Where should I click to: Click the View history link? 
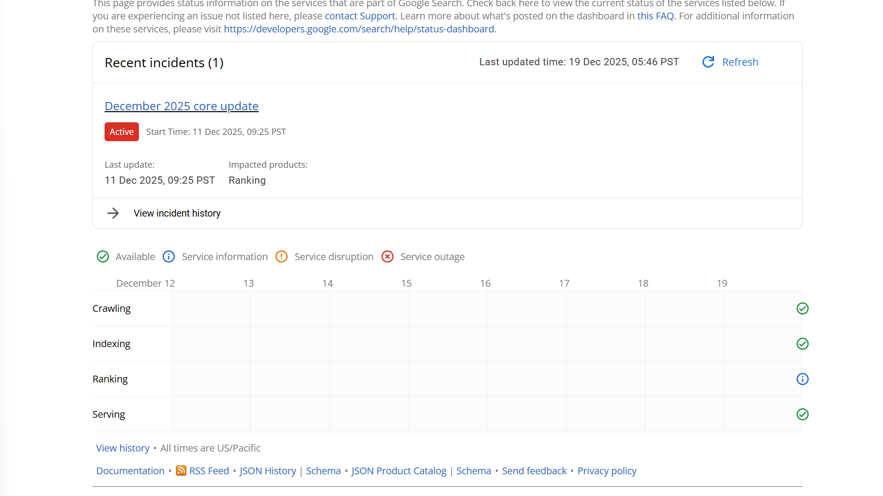pyautogui.click(x=123, y=448)
